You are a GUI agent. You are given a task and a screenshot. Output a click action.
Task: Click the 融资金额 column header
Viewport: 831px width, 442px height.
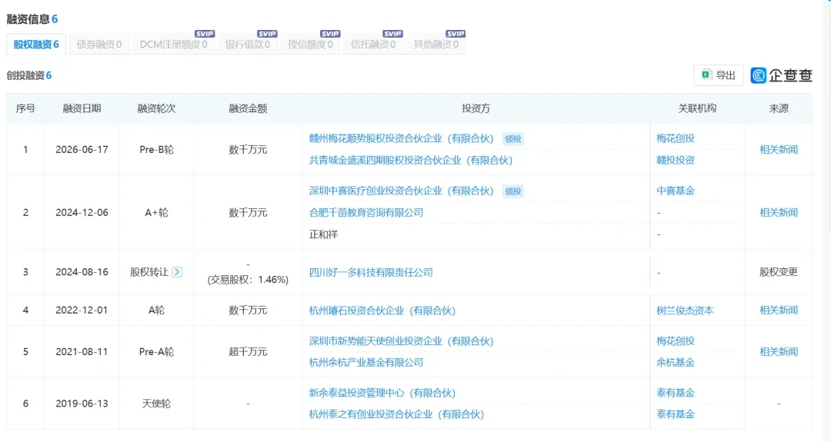point(248,108)
